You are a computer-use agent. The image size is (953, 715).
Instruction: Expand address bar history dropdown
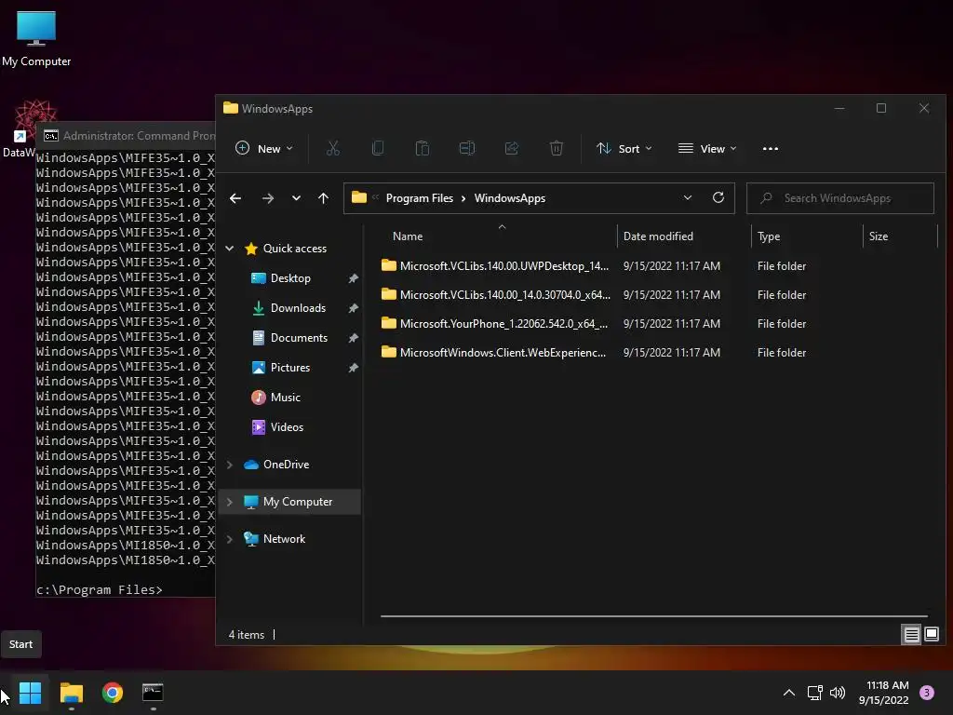coord(688,197)
